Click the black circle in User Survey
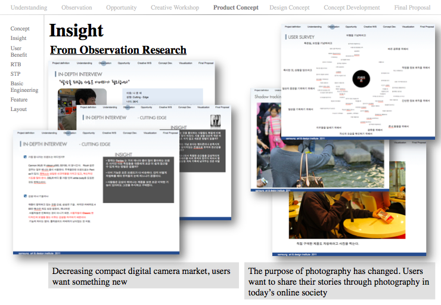This screenshot has width=441, height=305. (x=361, y=79)
